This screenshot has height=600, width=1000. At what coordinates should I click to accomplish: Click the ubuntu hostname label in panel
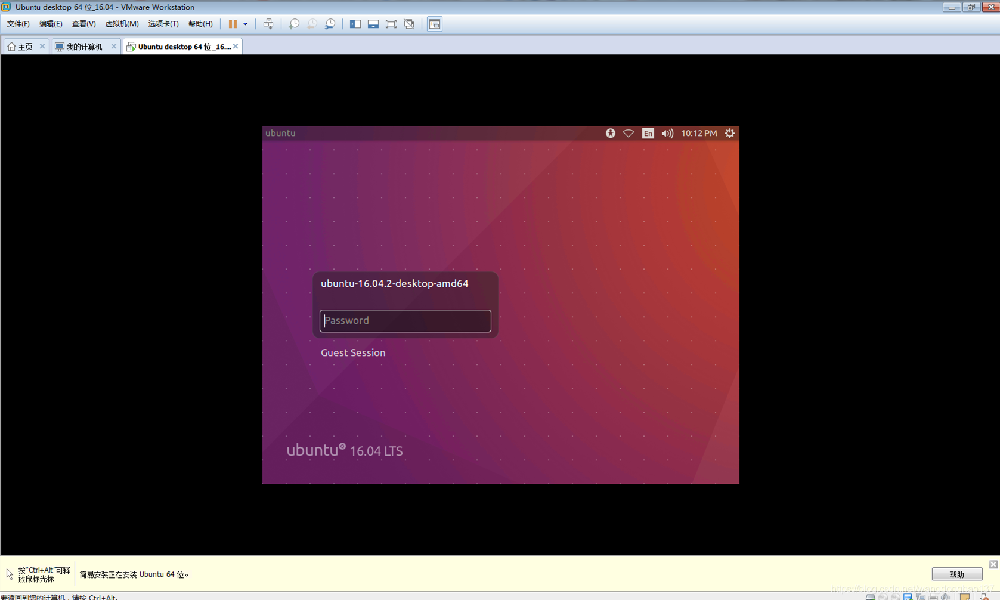point(280,133)
